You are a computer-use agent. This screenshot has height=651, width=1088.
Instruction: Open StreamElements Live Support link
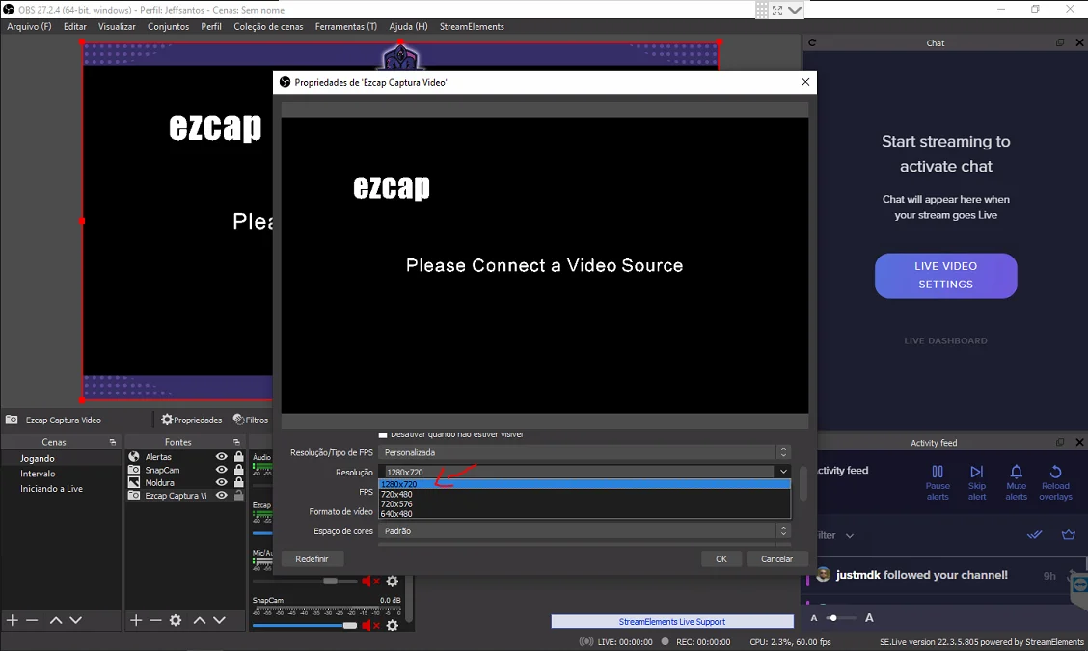(x=671, y=622)
